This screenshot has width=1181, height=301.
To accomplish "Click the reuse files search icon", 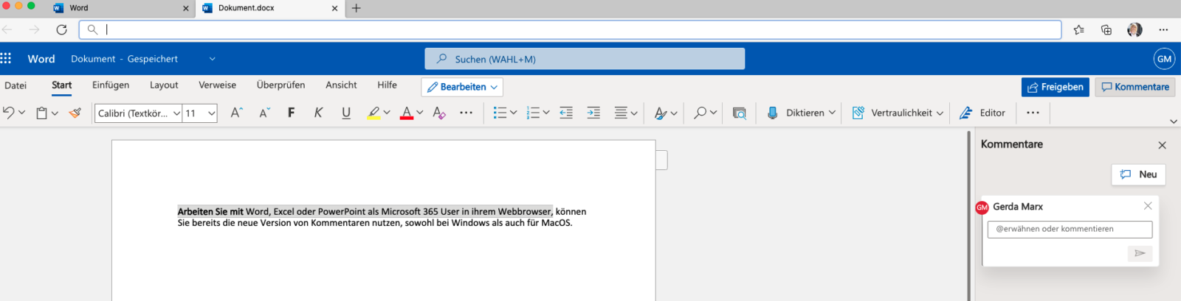I will click(x=739, y=113).
